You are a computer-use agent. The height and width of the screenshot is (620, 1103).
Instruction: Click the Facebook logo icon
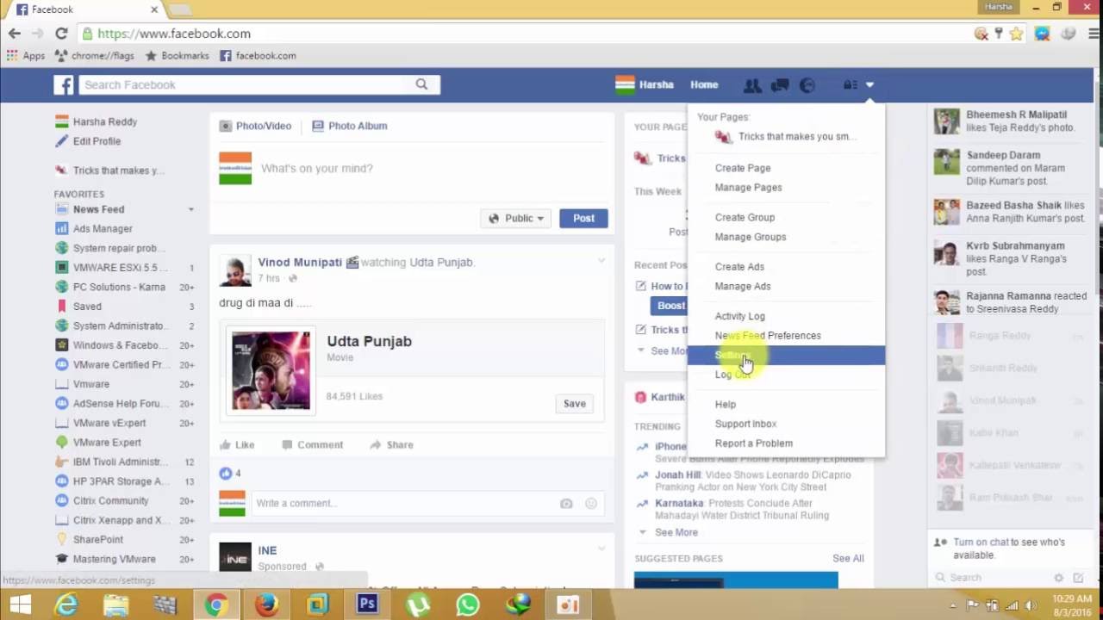(x=64, y=84)
